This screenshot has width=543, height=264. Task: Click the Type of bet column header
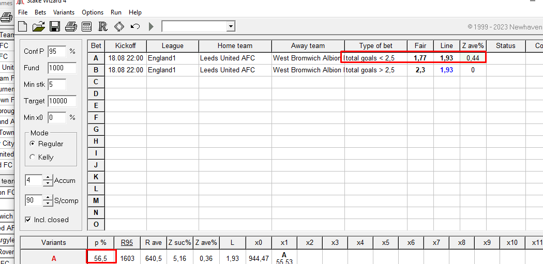click(x=376, y=45)
